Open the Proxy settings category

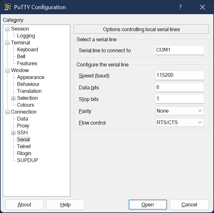point(23,126)
